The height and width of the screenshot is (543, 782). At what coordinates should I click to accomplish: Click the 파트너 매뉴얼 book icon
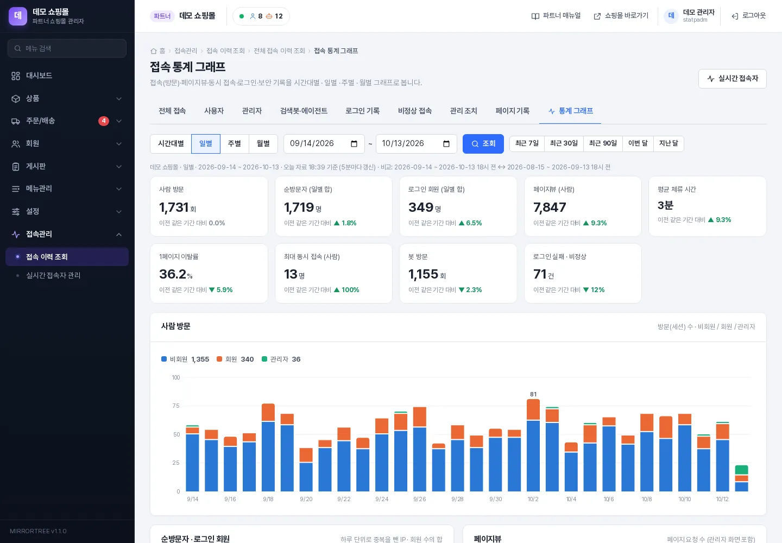point(535,16)
